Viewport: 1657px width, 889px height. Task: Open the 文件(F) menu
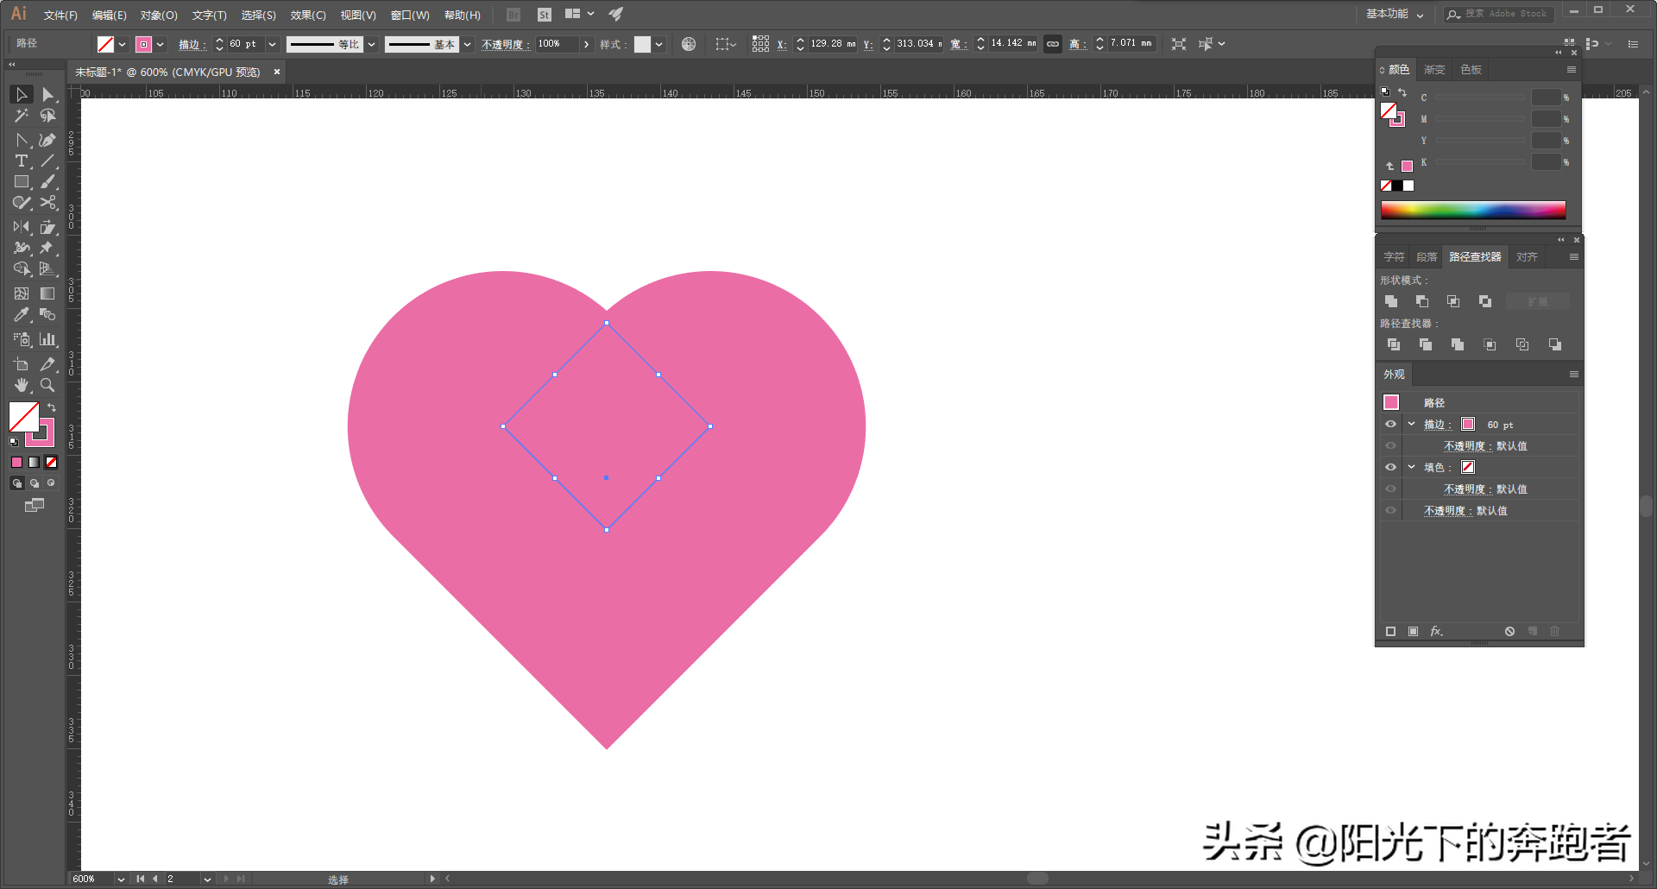(x=59, y=15)
